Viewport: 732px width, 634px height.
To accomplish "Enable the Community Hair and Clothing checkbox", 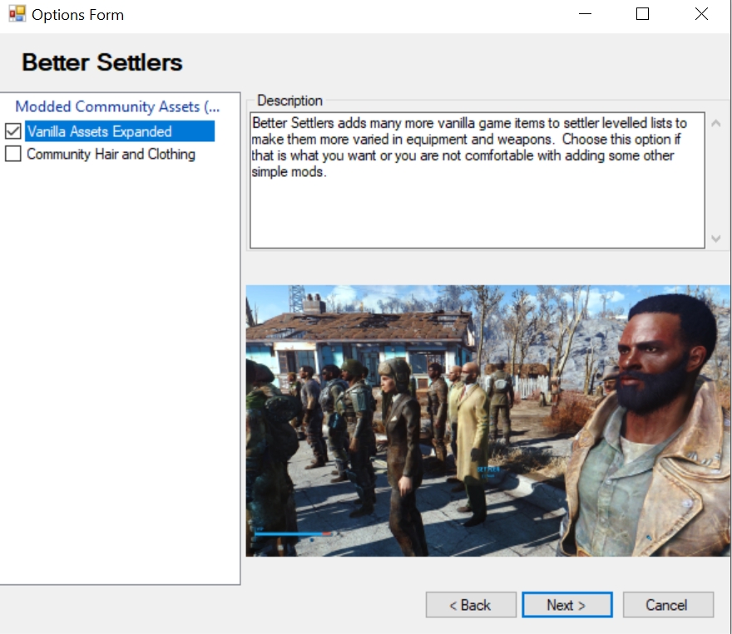I will click(13, 154).
